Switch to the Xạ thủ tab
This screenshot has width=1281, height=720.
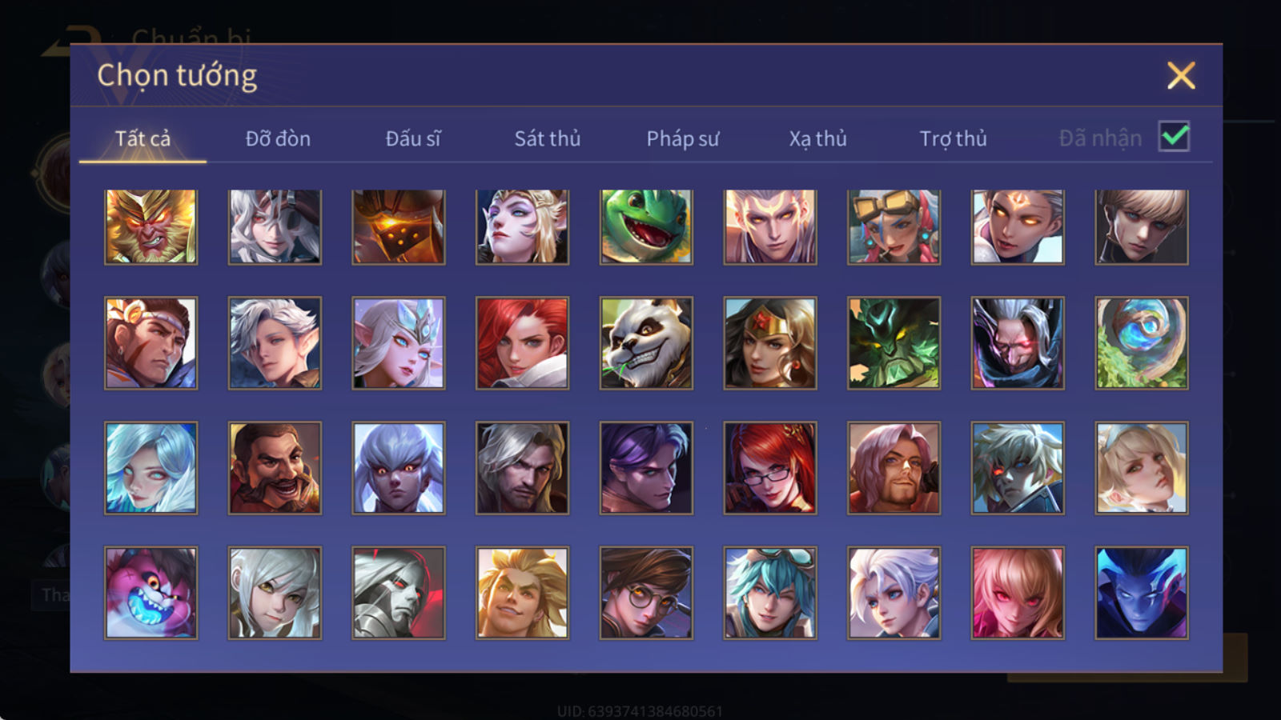(818, 138)
